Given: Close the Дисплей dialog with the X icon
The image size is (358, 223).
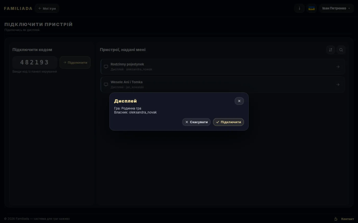Looking at the screenshot, I should click(x=239, y=101).
